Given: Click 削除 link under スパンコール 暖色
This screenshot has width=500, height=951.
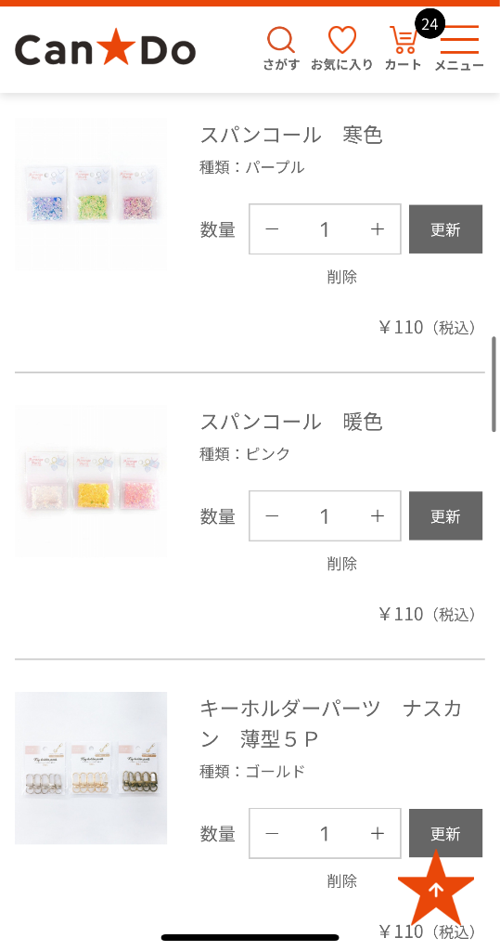Looking at the screenshot, I should [x=341, y=564].
